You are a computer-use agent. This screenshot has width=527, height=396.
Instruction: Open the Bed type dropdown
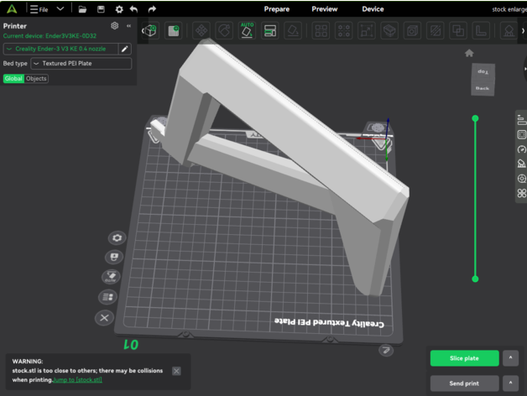click(81, 64)
